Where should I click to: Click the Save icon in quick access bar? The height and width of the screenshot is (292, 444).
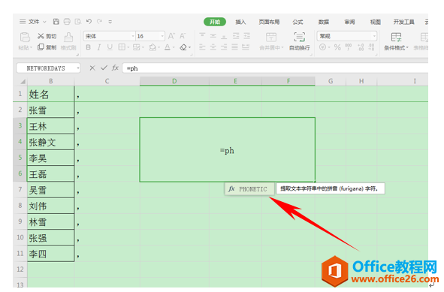coord(56,22)
